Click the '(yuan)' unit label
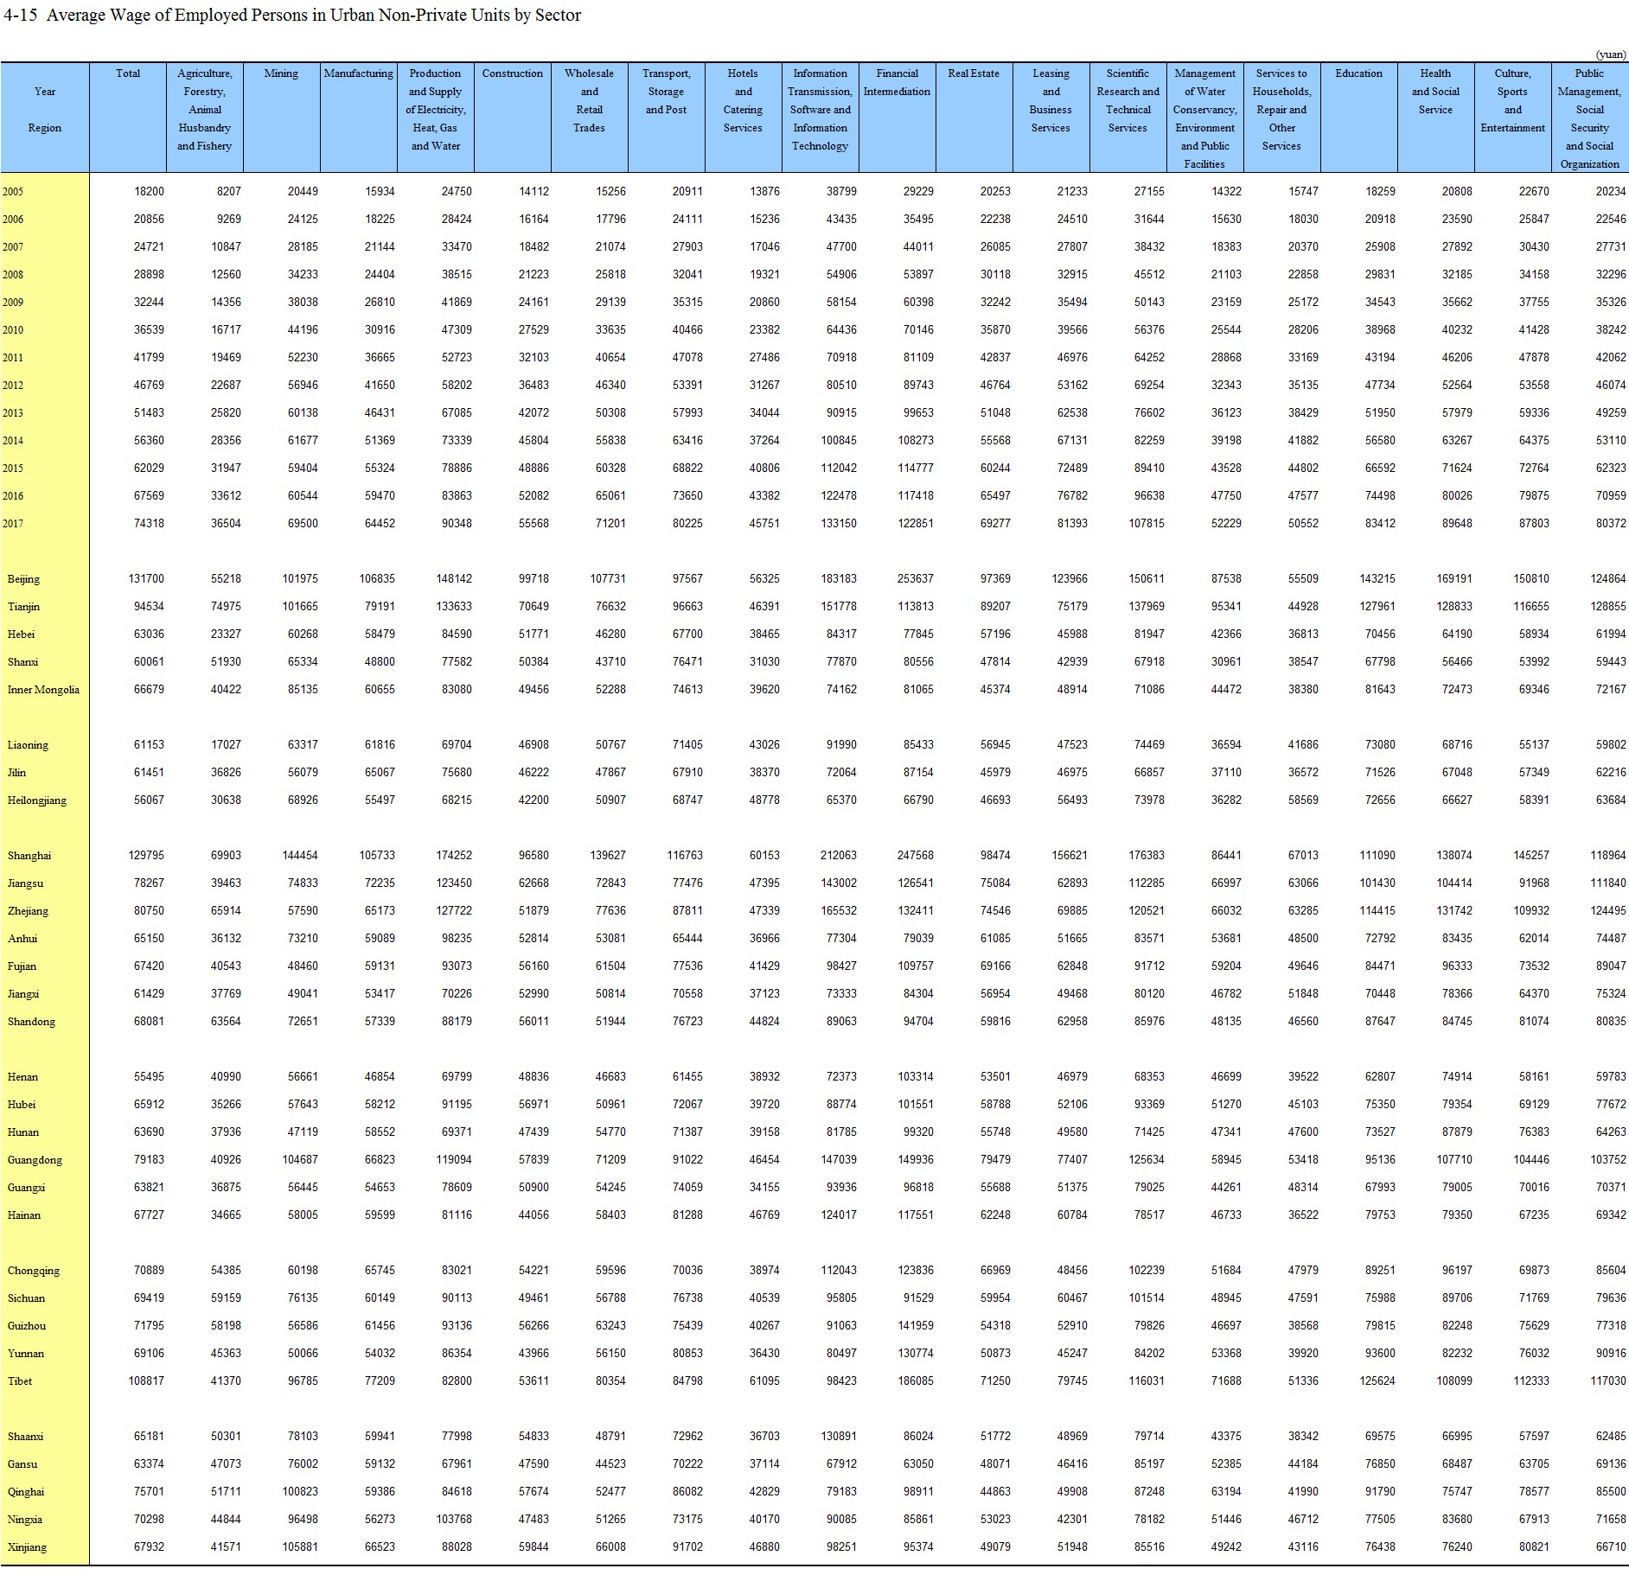The image size is (1629, 1594). tap(1611, 54)
